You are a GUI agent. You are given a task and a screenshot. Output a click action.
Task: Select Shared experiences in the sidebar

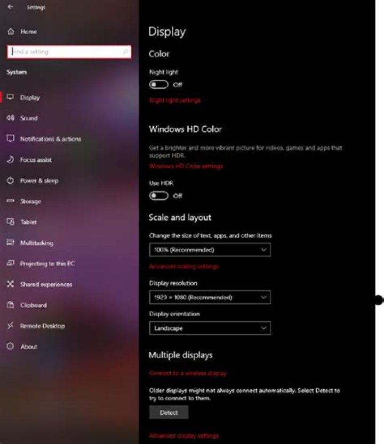(46, 284)
